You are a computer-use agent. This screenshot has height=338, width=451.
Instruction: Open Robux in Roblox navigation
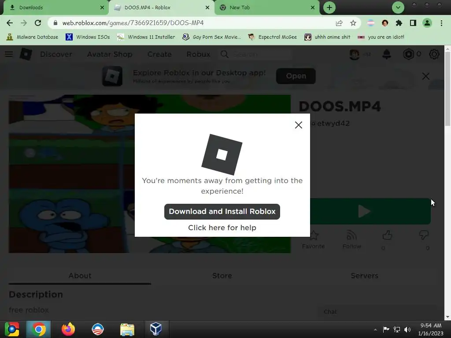198,54
